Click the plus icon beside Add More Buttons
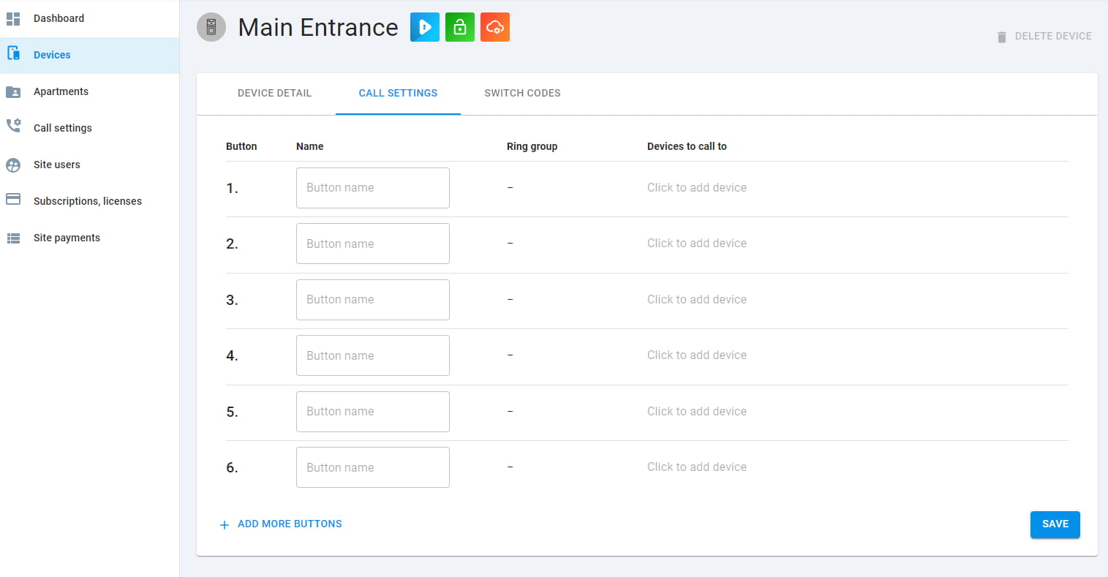Image resolution: width=1108 pixels, height=577 pixels. (x=225, y=524)
